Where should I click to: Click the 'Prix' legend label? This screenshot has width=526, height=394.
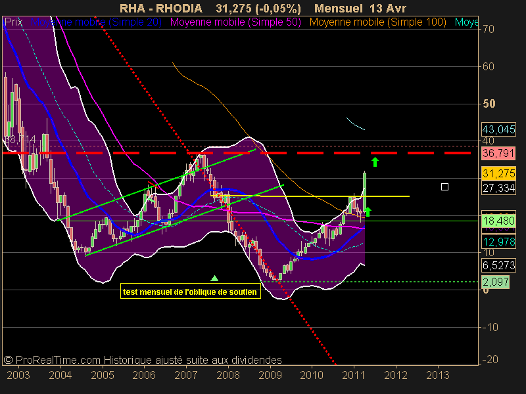coord(13,22)
